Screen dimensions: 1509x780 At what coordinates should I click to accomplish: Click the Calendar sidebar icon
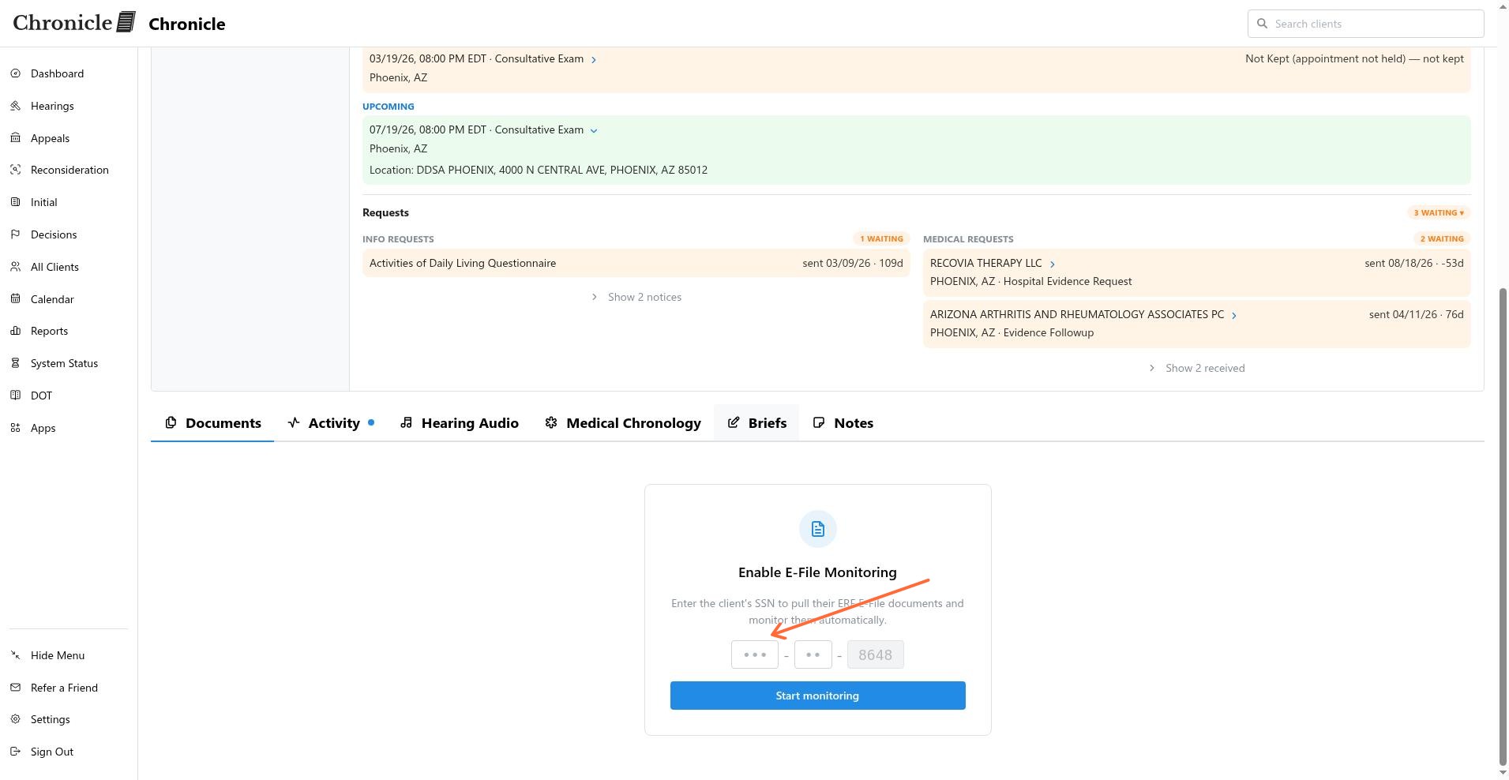tap(15, 299)
